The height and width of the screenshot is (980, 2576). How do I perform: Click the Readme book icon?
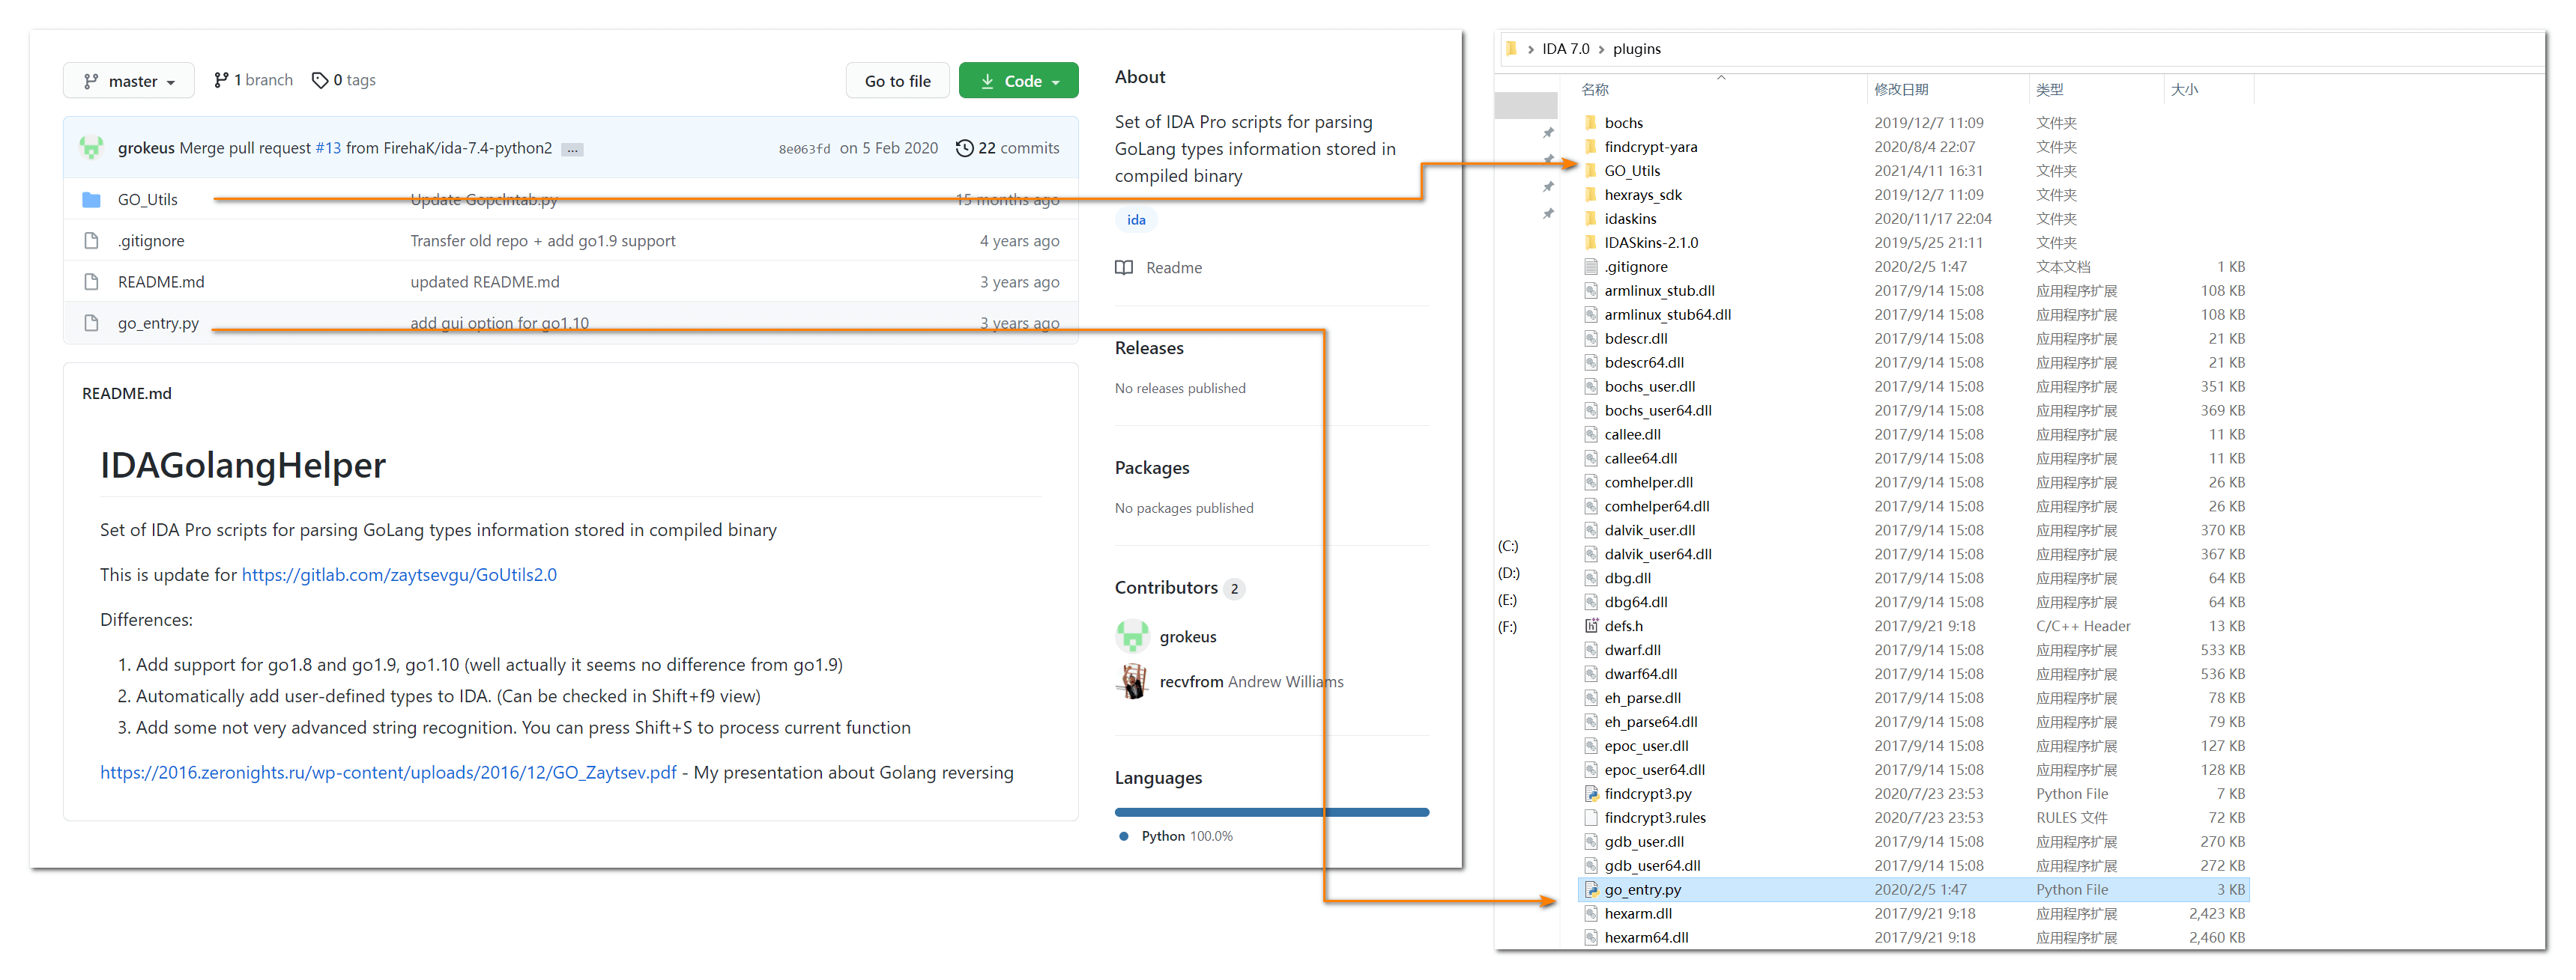coord(1124,268)
